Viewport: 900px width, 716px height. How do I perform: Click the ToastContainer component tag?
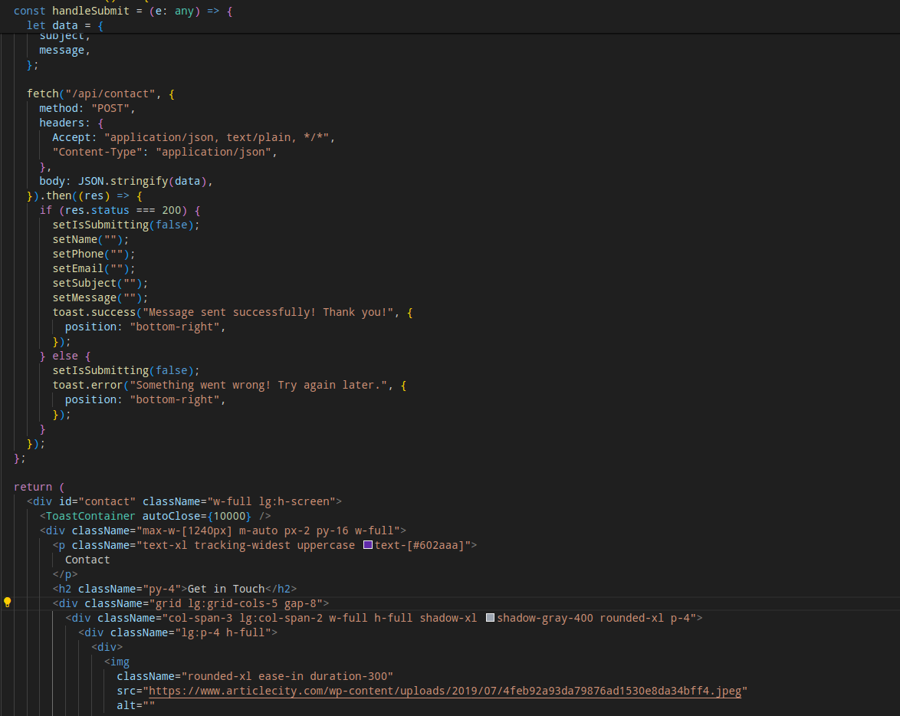point(90,516)
